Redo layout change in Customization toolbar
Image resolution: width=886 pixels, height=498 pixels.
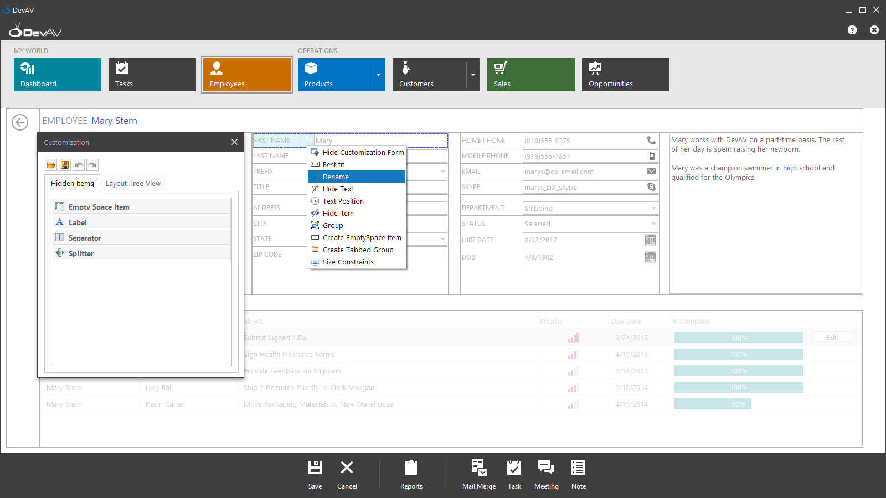pyautogui.click(x=92, y=165)
